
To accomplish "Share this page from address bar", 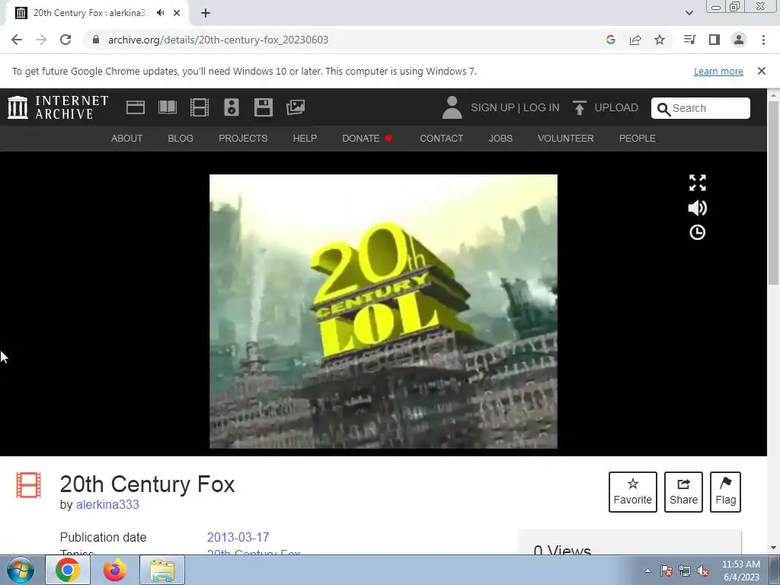I will (635, 40).
